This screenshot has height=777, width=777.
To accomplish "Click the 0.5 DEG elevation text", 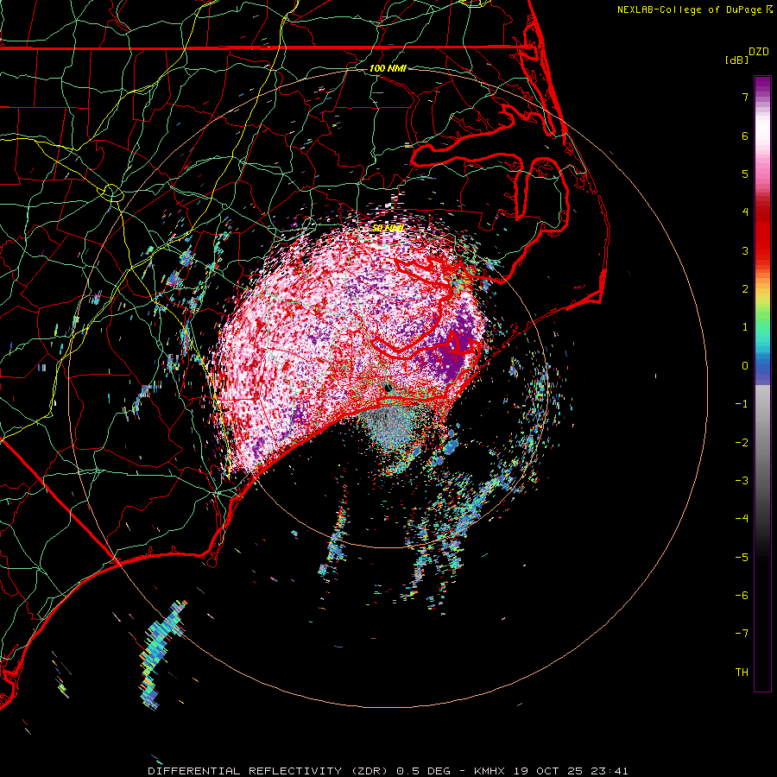I will (423, 771).
